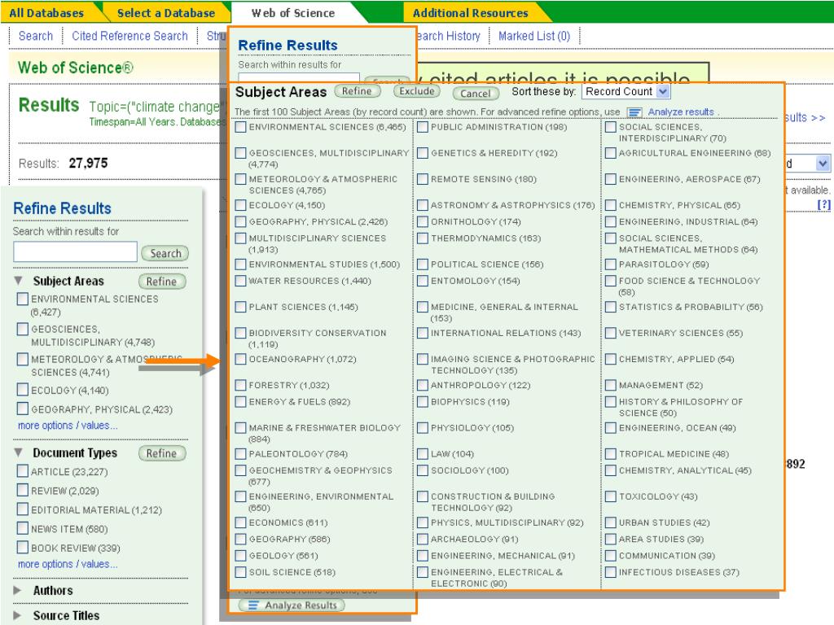
Task: Open the Sort these by Record Count dropdown
Action: tap(626, 91)
